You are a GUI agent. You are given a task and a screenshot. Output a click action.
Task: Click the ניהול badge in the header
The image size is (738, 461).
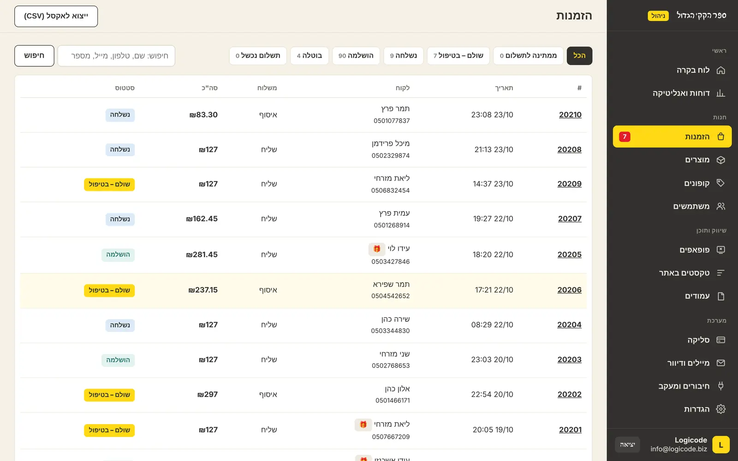[x=658, y=16]
